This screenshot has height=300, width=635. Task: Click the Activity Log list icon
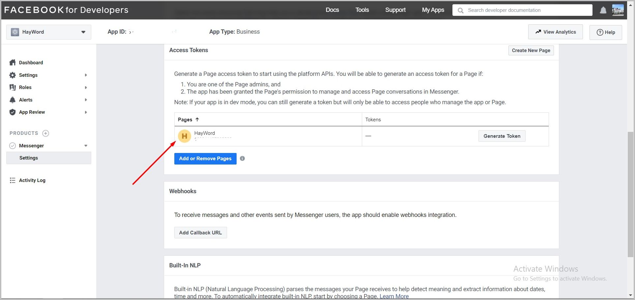pyautogui.click(x=13, y=180)
